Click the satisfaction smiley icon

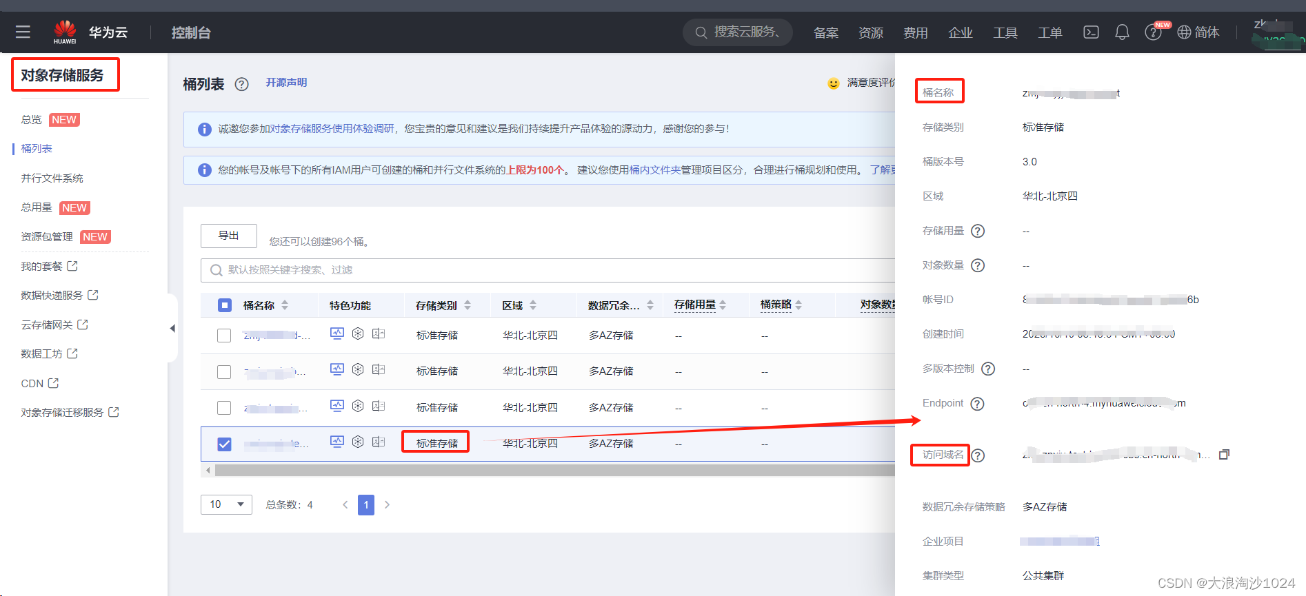click(x=834, y=83)
